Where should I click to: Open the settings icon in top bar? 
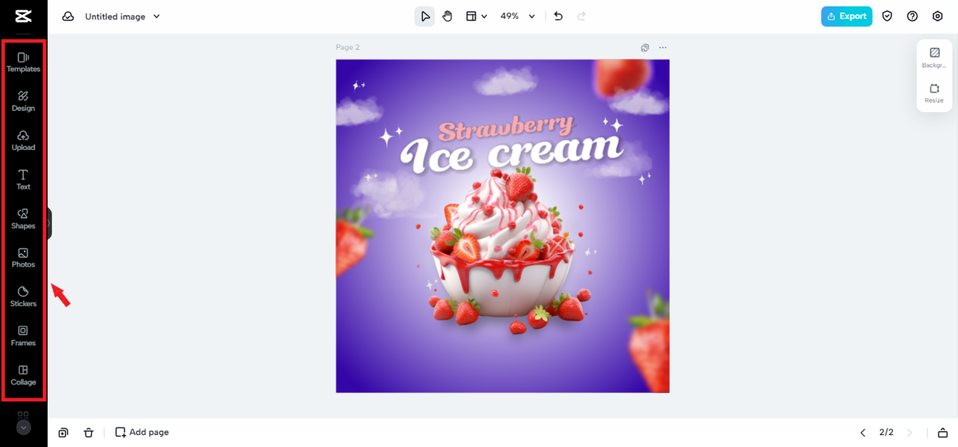pyautogui.click(x=938, y=16)
